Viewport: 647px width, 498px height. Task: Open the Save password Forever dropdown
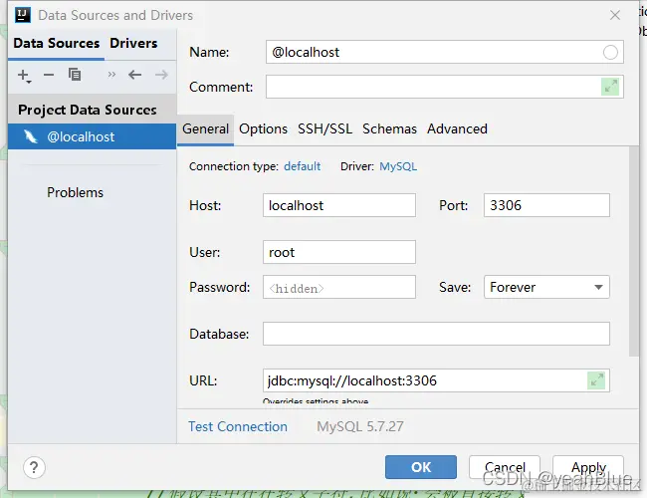tap(546, 287)
